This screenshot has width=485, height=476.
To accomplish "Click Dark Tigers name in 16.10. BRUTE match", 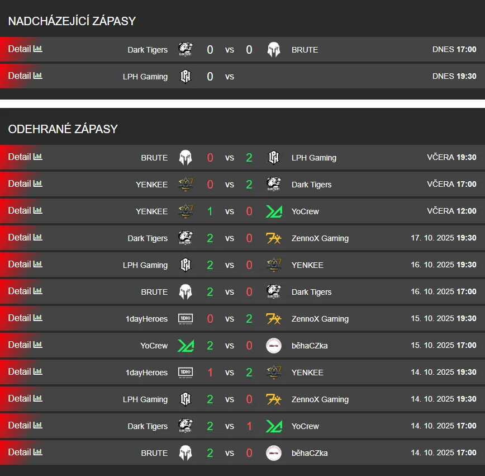I will [311, 292].
